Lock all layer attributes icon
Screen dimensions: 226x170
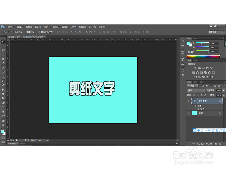[x=205, y=95]
